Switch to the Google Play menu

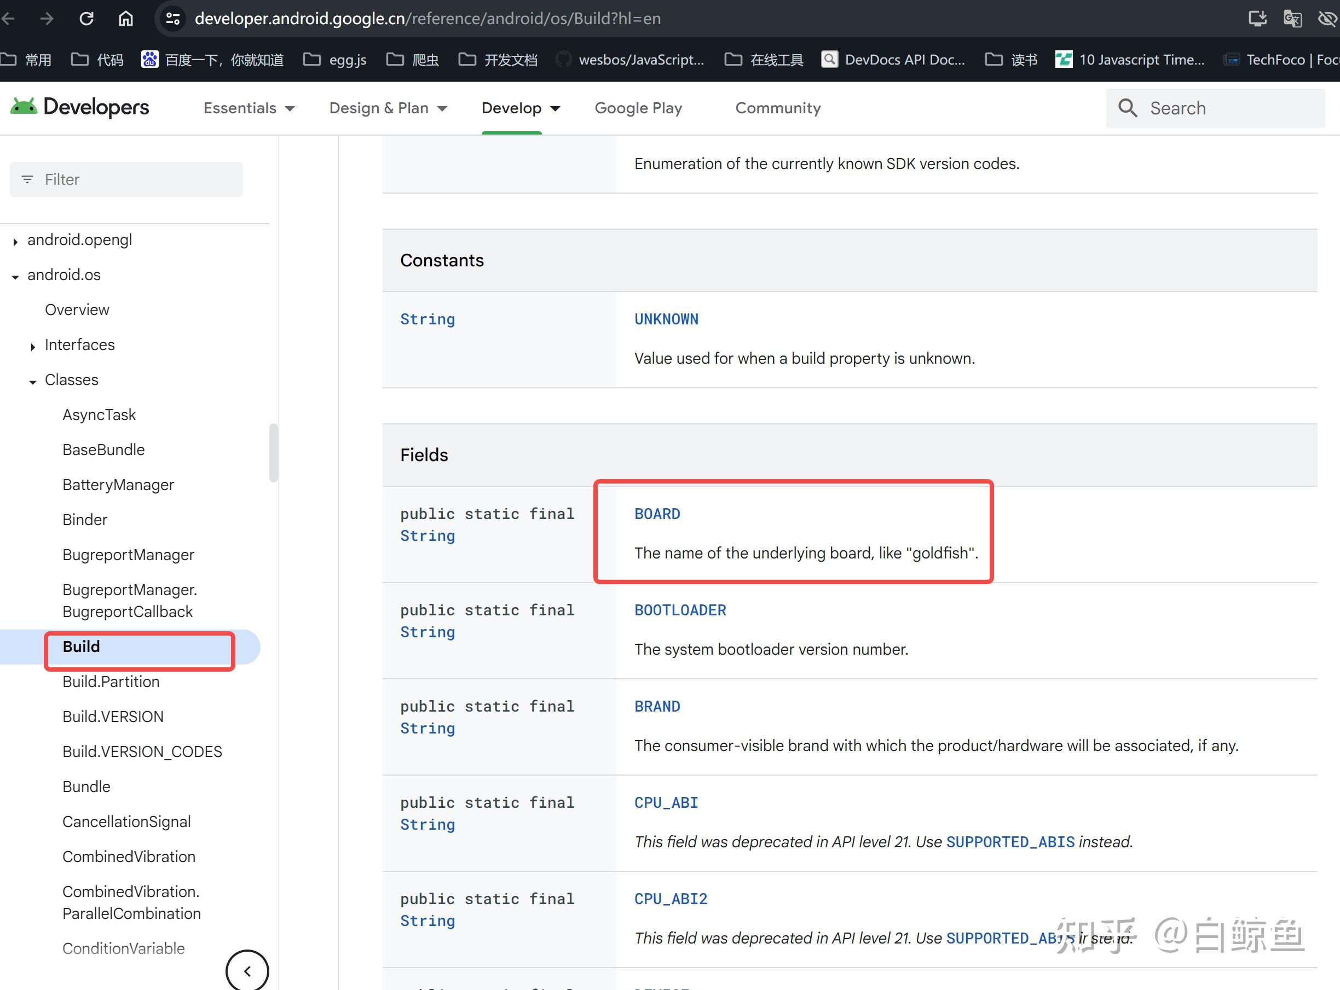tap(638, 108)
